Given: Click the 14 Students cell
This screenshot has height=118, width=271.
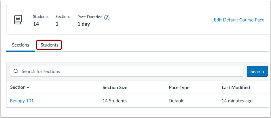Looking at the screenshot, I should coord(114,101).
